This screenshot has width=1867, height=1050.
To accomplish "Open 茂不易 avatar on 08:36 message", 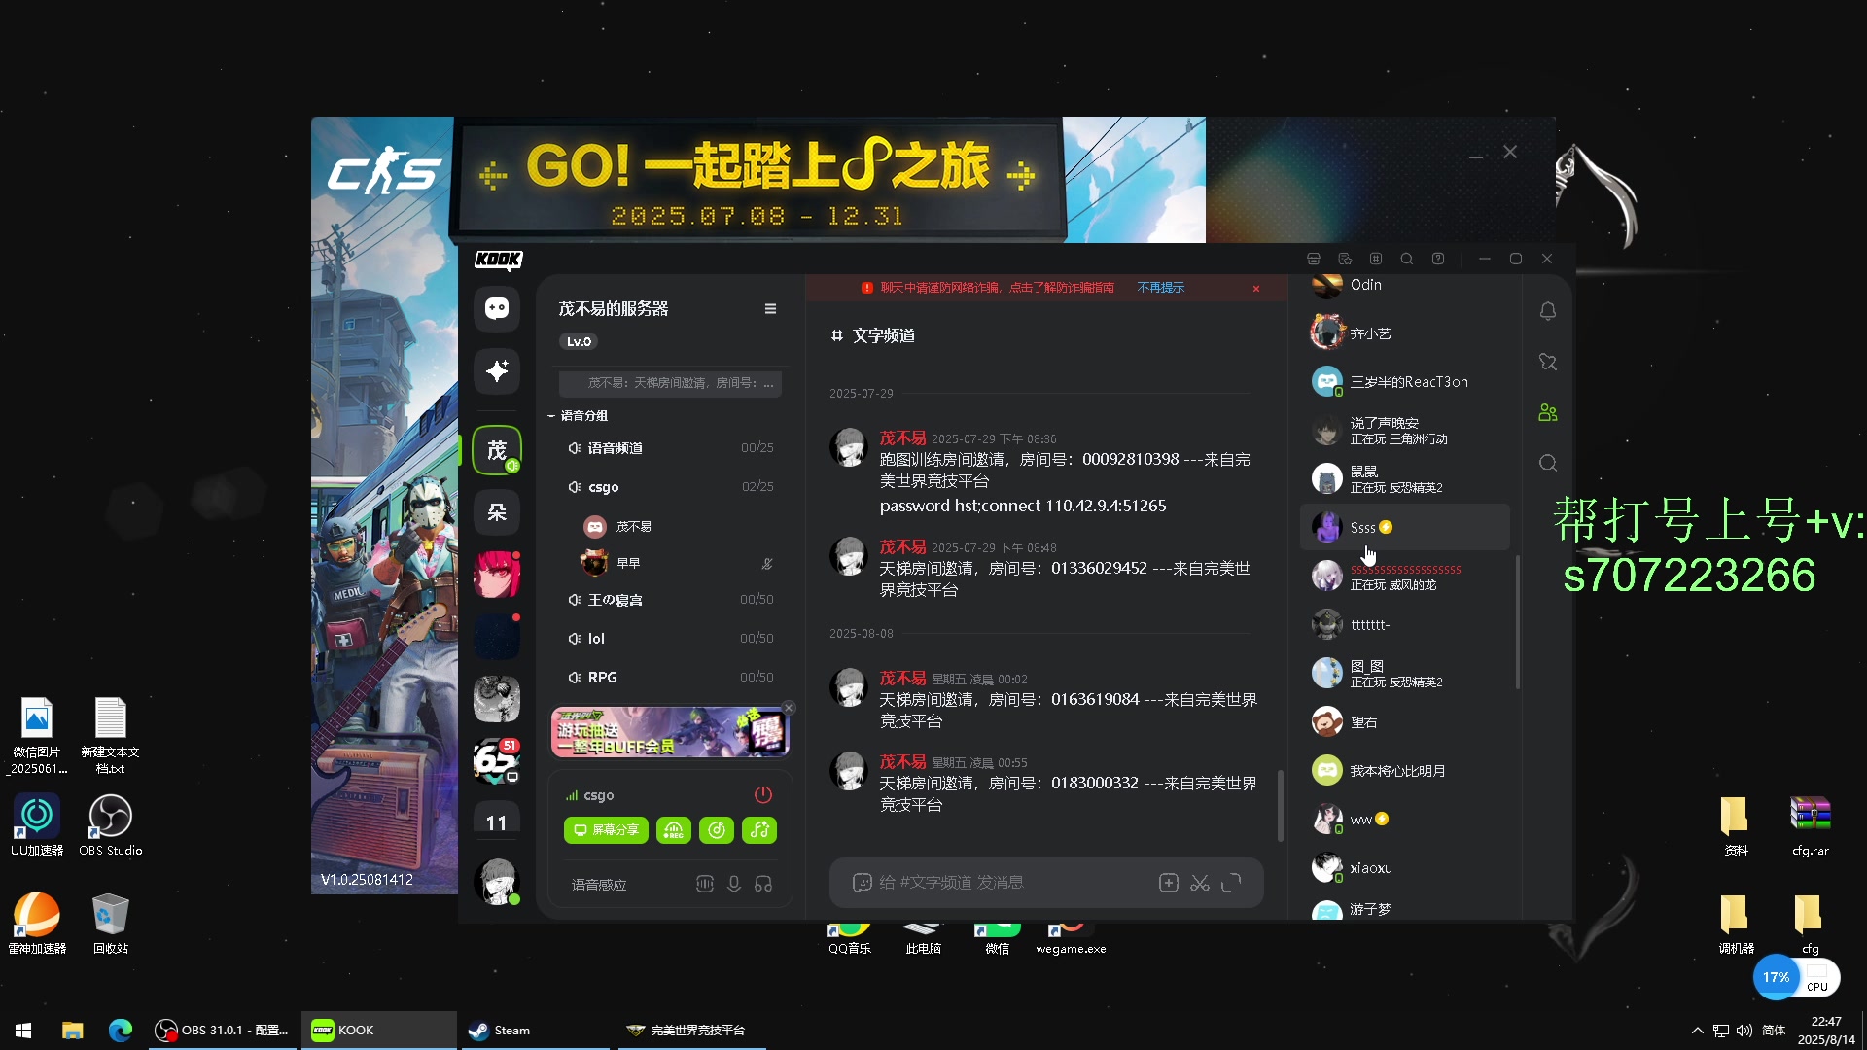I will pyautogui.click(x=849, y=447).
